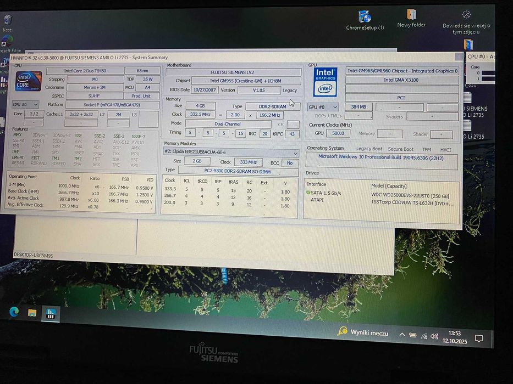Click the 333.3 timing table row

click(x=228, y=190)
